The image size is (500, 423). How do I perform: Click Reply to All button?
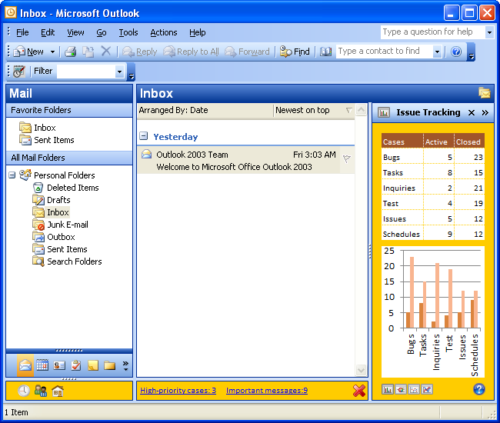pyautogui.click(x=191, y=52)
